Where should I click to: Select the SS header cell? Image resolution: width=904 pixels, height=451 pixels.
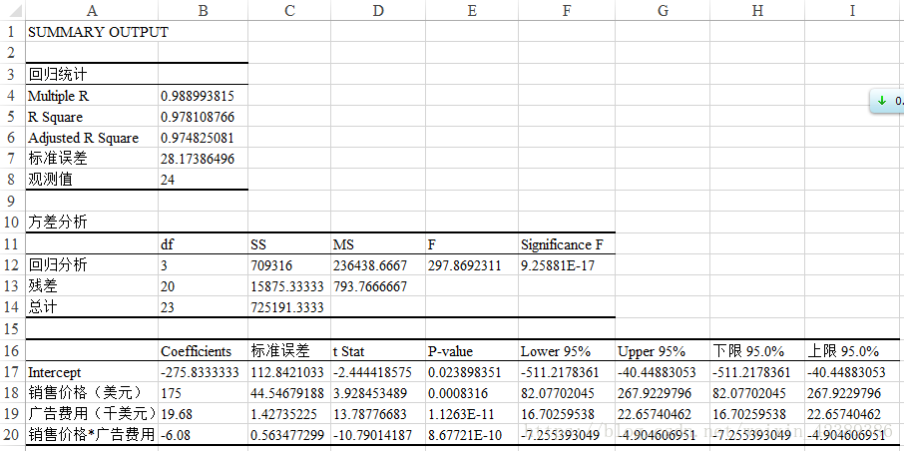pyautogui.click(x=289, y=243)
